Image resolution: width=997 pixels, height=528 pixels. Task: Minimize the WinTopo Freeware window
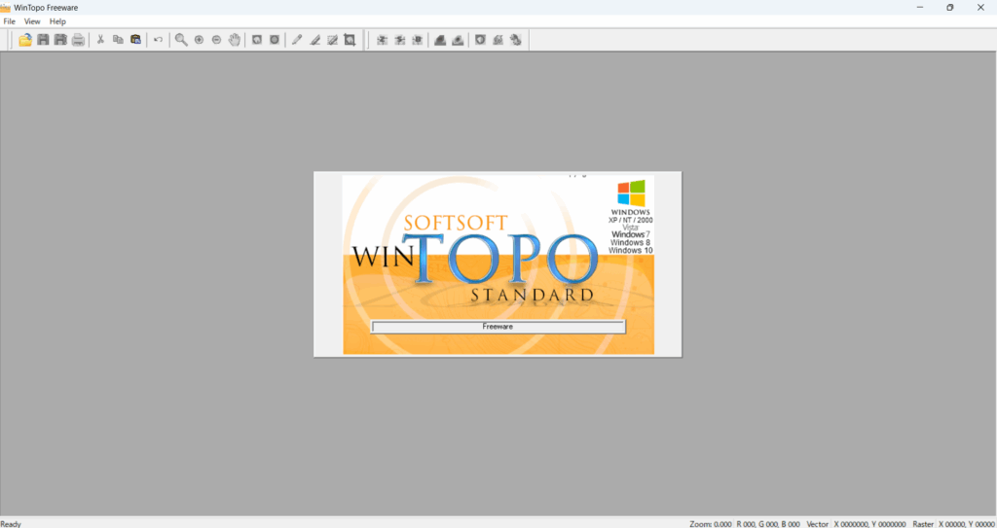920,8
